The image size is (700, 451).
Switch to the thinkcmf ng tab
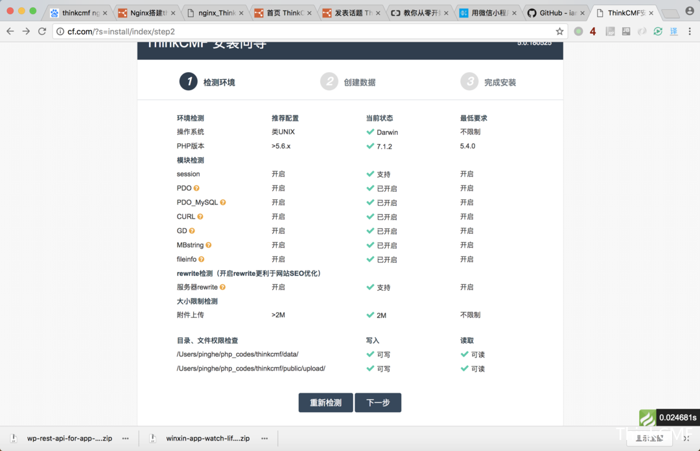coord(78,13)
